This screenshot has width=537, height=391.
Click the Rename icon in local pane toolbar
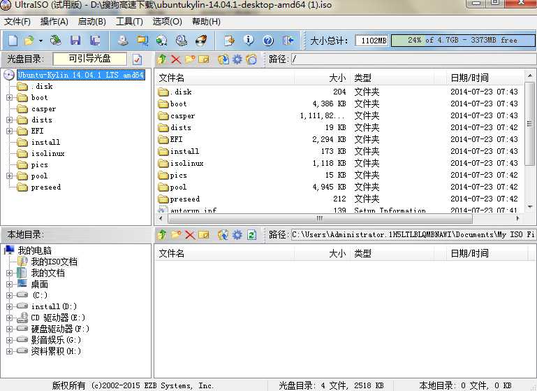coord(203,235)
